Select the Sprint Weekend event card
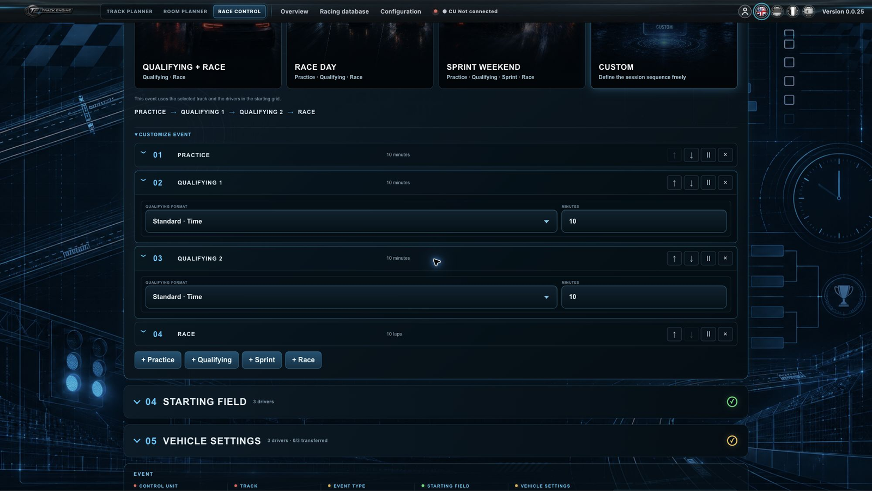872x491 pixels. (x=512, y=55)
